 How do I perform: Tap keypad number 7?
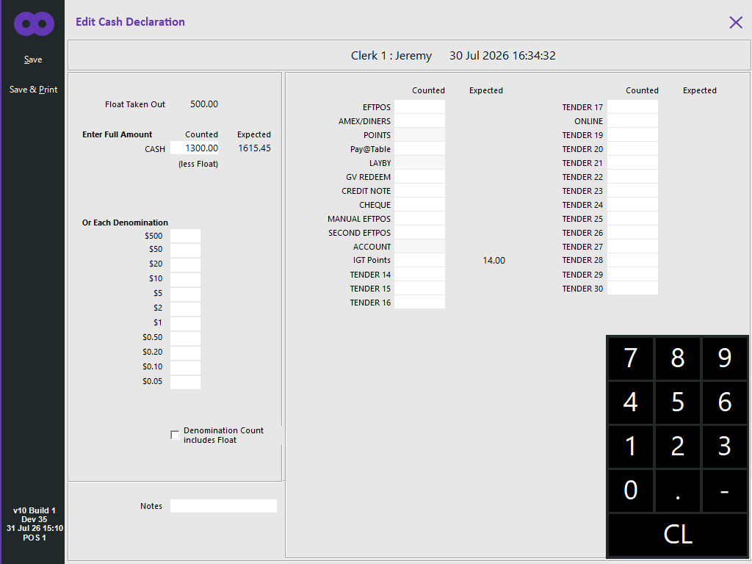click(631, 358)
